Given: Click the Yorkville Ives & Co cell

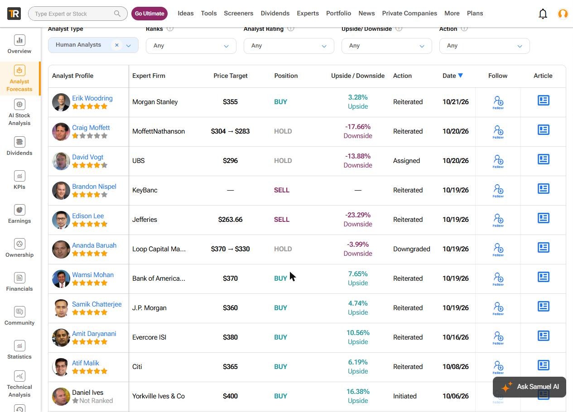Looking at the screenshot, I should [x=159, y=396].
